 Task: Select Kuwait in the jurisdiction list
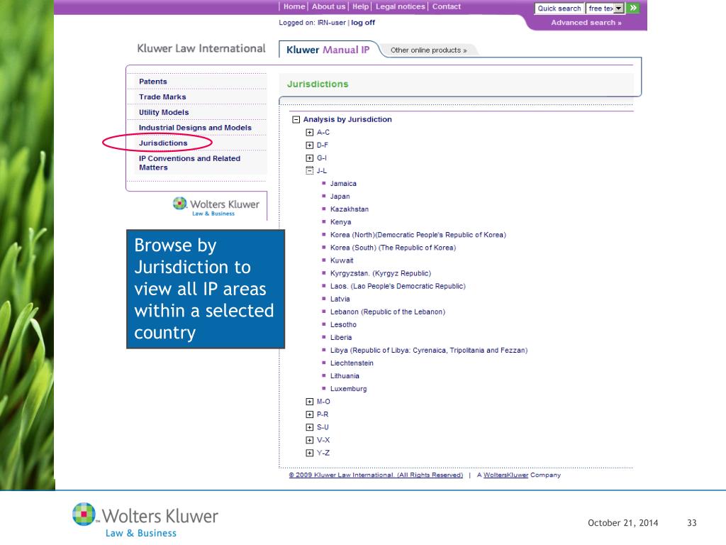[x=342, y=260]
